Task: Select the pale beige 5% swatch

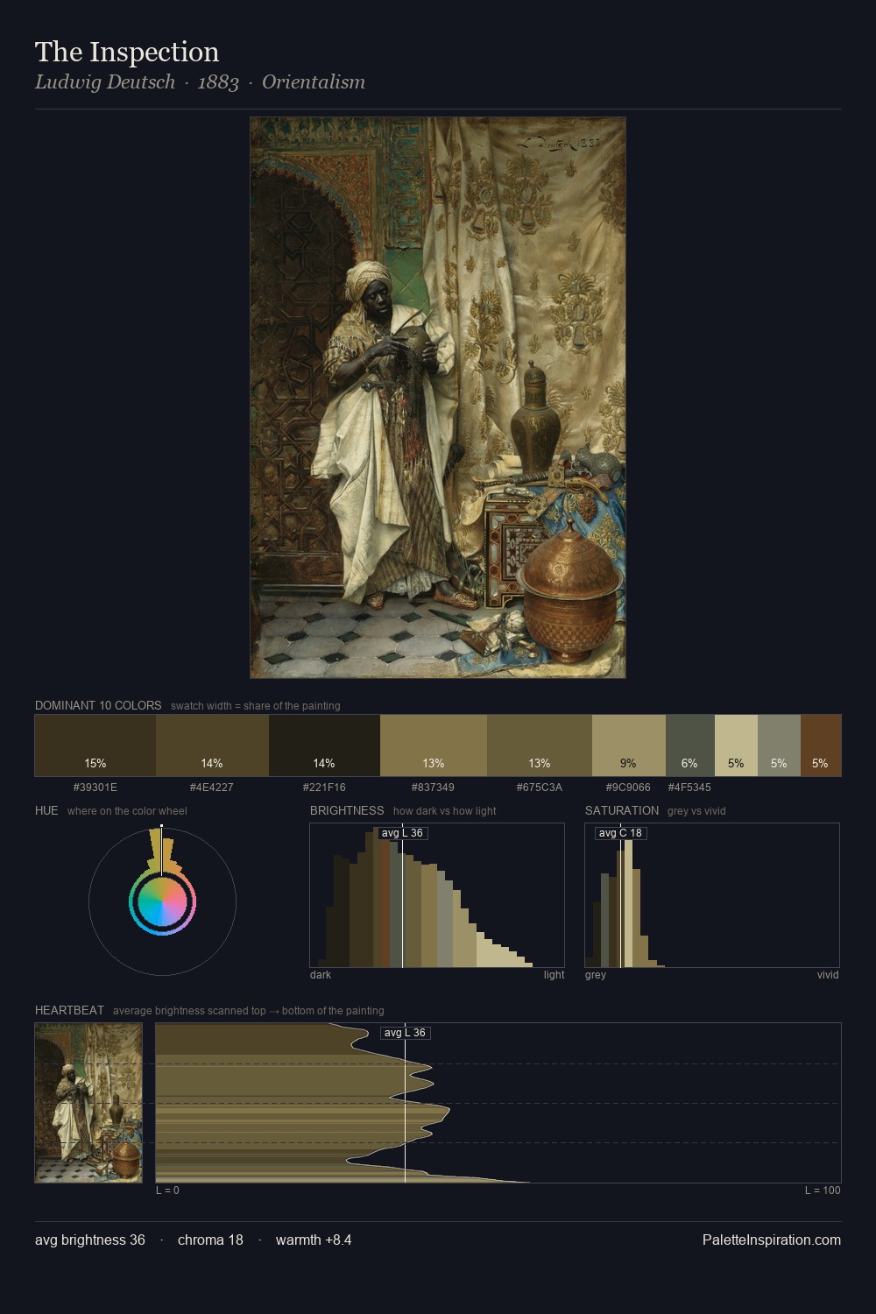Action: click(x=736, y=745)
